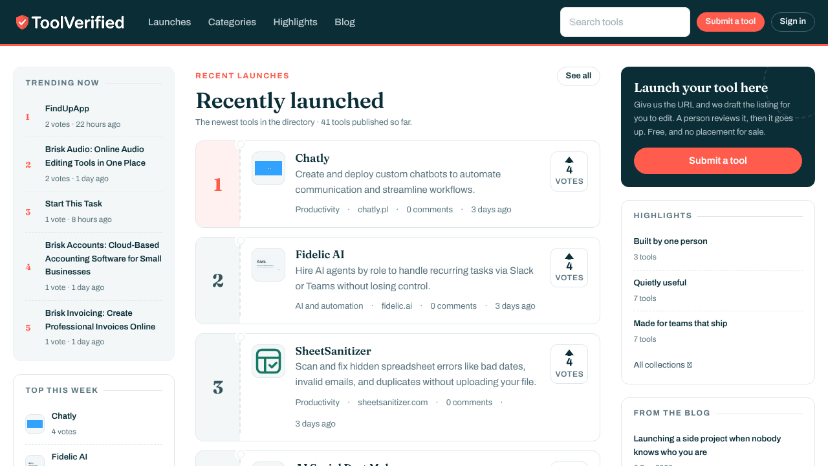The image size is (828, 466).
Task: Open Fidelic AI's 0 comments link
Action: (x=453, y=306)
